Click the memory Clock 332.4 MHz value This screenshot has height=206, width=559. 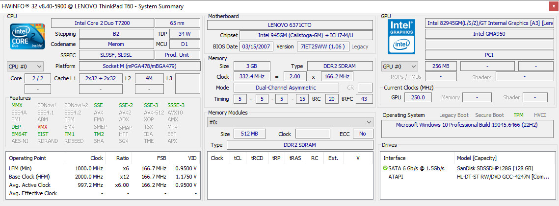coord(252,77)
